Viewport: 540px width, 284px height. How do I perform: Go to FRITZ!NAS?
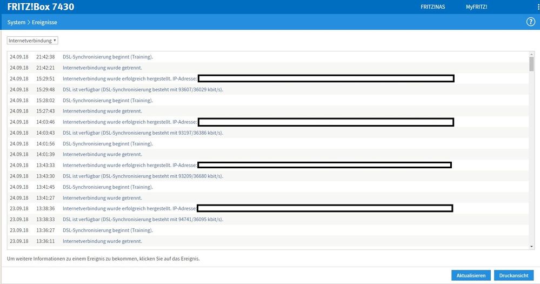(432, 7)
